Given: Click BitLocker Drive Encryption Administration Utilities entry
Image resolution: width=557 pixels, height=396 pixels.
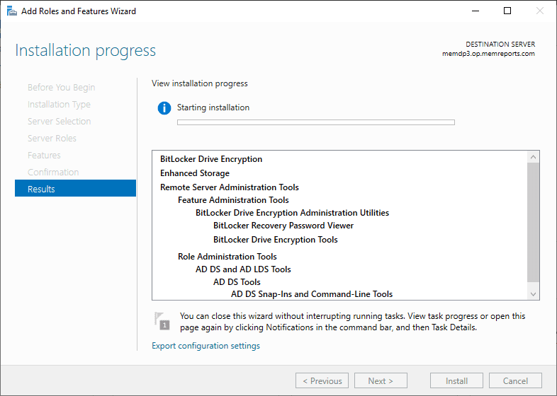Looking at the screenshot, I should (292, 213).
